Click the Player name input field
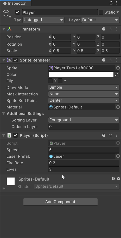 click(60, 12)
